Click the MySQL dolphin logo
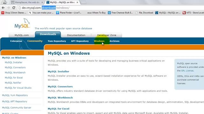The width and height of the screenshot is (204, 114). click(22, 23)
